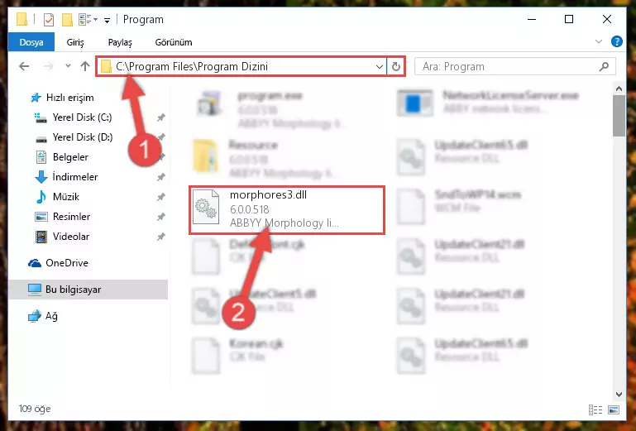Screen dimensions: 636x431
Task: Open Yerel Disk (D:) in sidebar
Action: click(74, 137)
